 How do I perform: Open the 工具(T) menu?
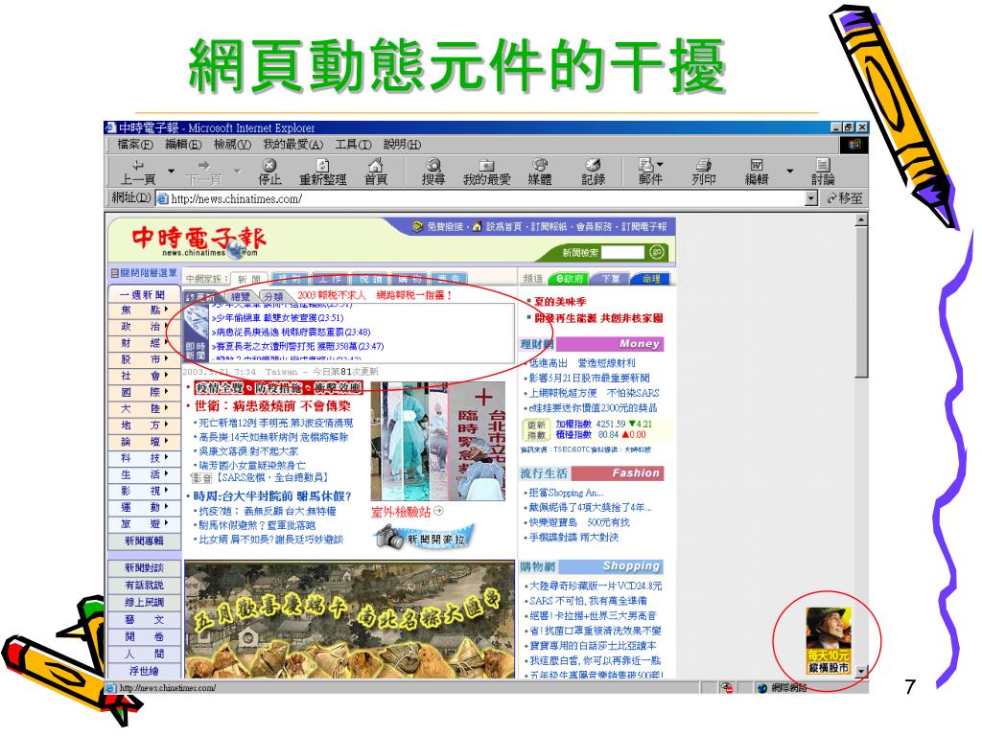(353, 145)
